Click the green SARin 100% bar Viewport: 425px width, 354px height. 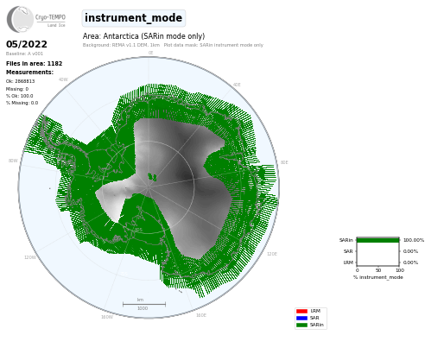click(378, 240)
